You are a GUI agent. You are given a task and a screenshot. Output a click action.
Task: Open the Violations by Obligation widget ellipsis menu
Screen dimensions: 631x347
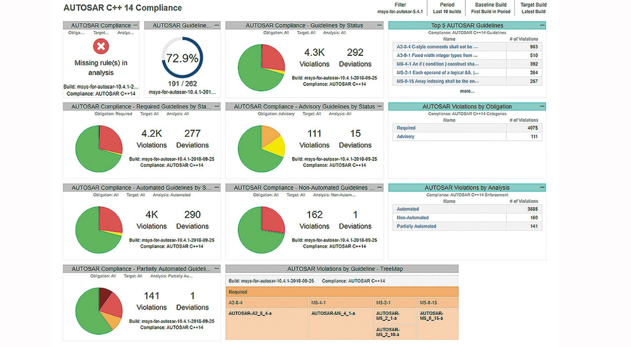[x=542, y=106]
